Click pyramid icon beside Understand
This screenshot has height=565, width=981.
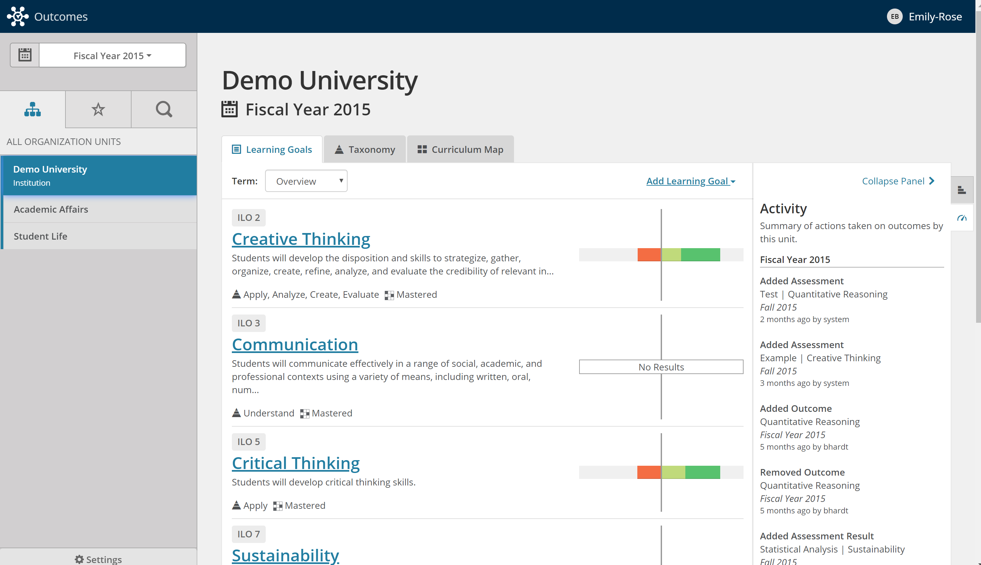tap(236, 413)
